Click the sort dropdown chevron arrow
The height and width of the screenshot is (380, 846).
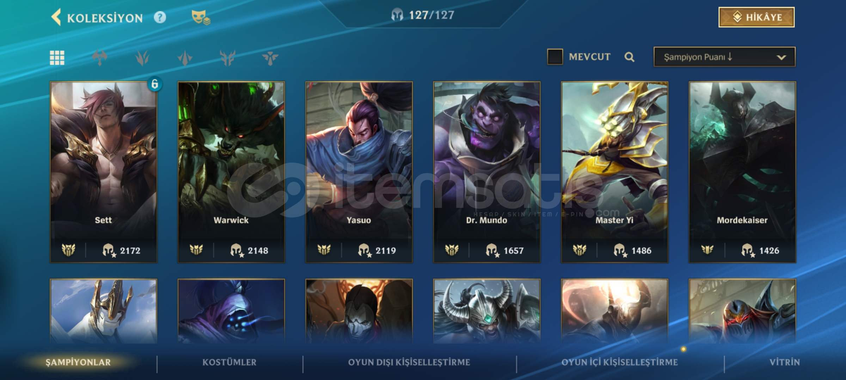[x=781, y=57]
